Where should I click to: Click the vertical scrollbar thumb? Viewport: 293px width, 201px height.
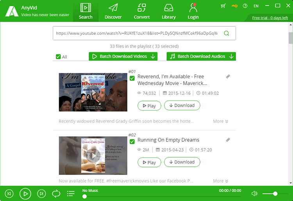click(291, 38)
